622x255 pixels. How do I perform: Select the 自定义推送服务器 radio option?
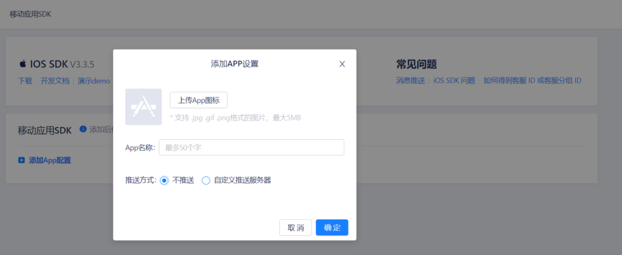pyautogui.click(x=206, y=180)
